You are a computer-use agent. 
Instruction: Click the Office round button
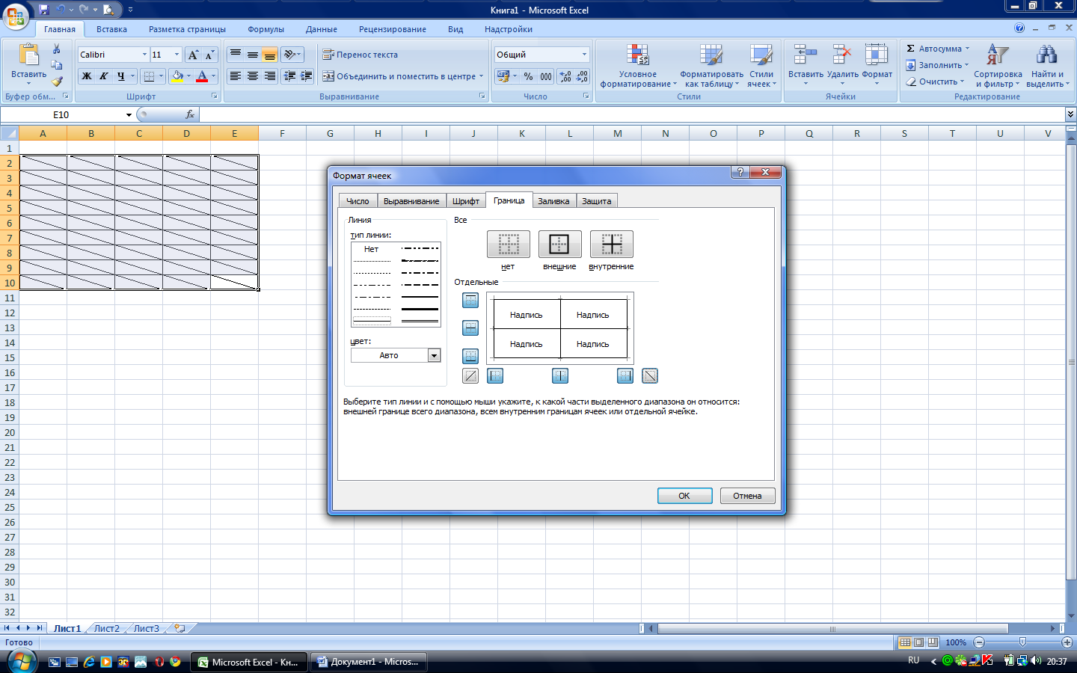[16, 15]
